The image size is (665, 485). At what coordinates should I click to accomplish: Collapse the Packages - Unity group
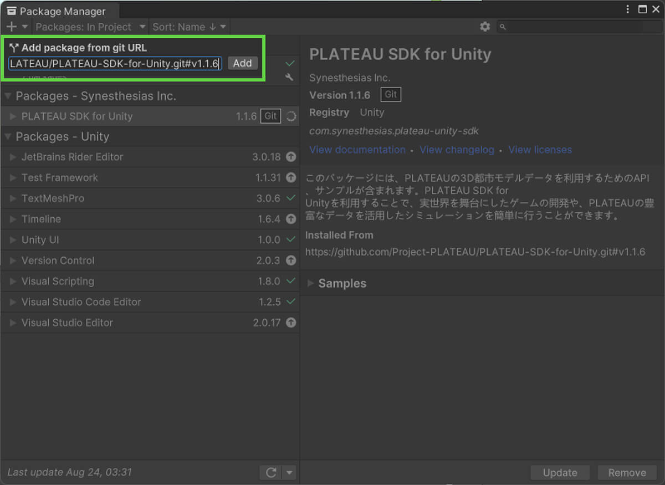pyautogui.click(x=8, y=136)
